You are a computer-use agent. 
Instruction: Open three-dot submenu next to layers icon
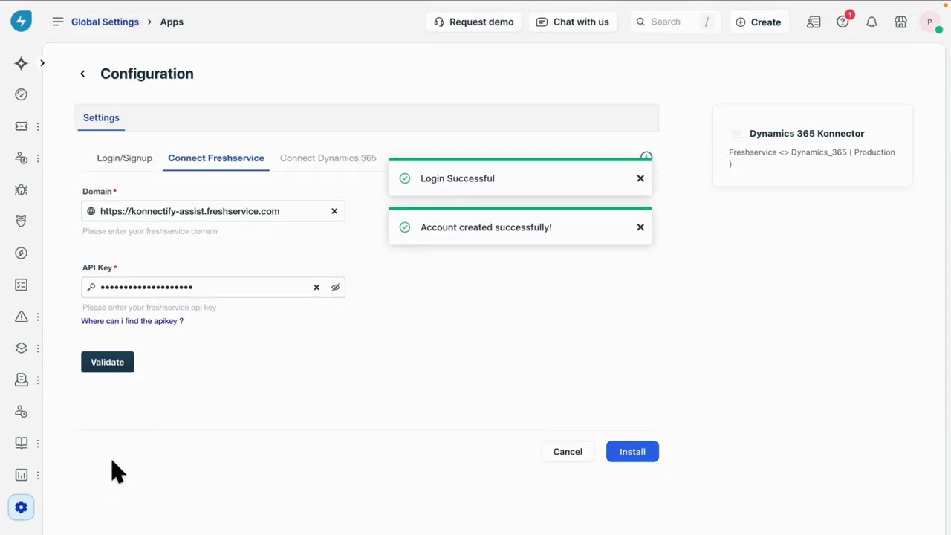tap(37, 348)
